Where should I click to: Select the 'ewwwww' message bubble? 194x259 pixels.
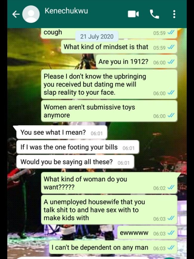pos(147,233)
